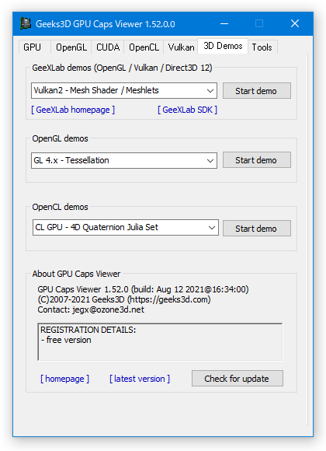Start the GL 4.x Tessellation demo
This screenshot has height=451, width=326.
point(256,160)
